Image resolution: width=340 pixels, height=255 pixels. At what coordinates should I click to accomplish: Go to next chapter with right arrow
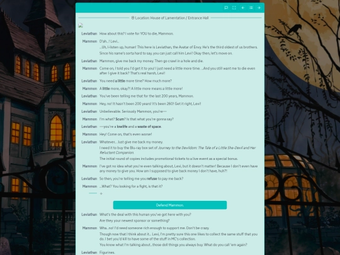pyautogui.click(x=259, y=8)
